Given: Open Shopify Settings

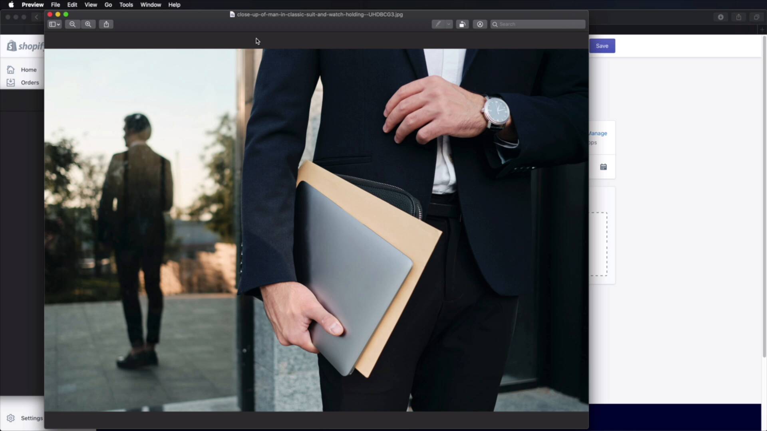Looking at the screenshot, I should (31, 418).
